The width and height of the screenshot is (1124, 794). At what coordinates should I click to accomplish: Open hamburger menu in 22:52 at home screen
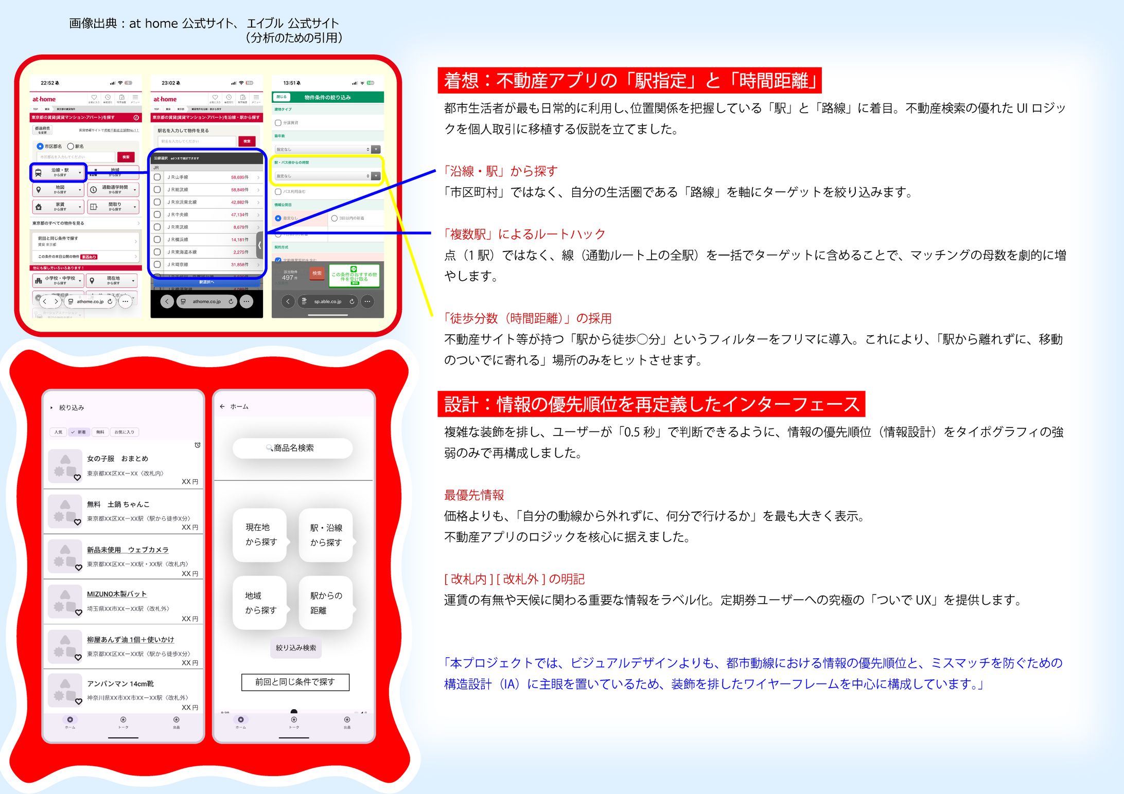(135, 98)
